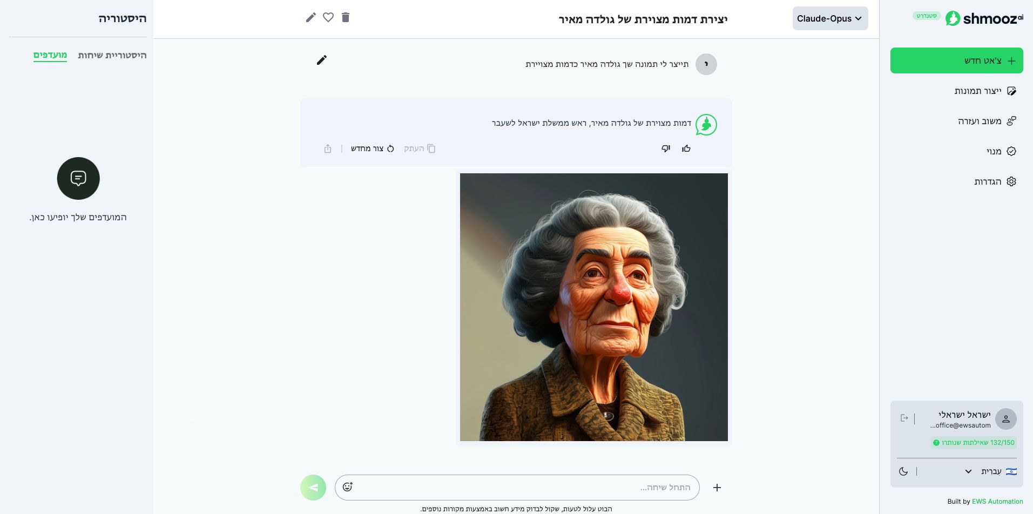
Task: Send the message with the green arrow
Action: tap(313, 488)
